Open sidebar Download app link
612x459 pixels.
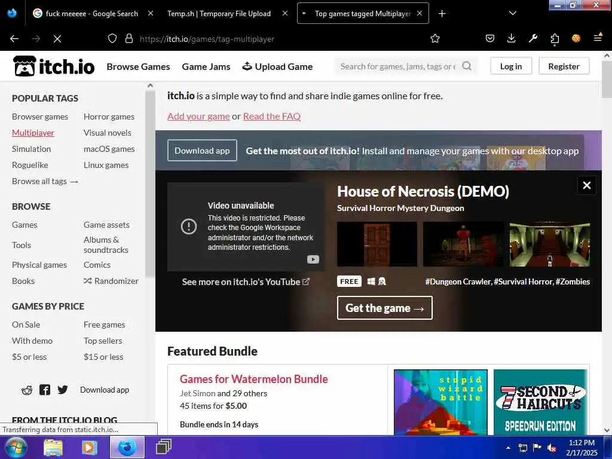[x=104, y=390]
